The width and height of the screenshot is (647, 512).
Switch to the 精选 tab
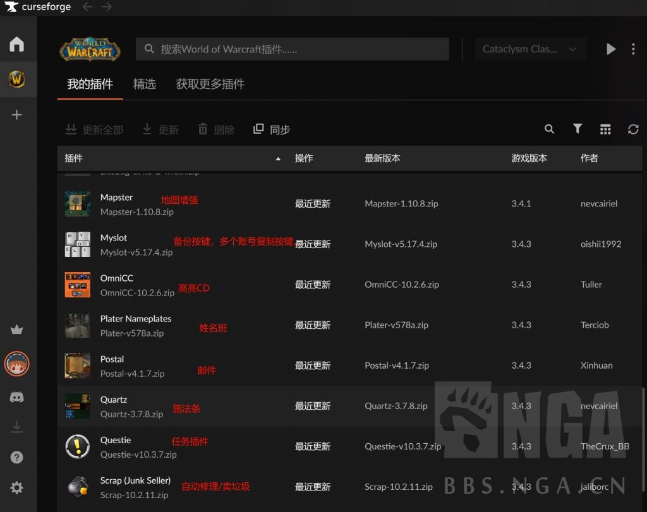[145, 84]
